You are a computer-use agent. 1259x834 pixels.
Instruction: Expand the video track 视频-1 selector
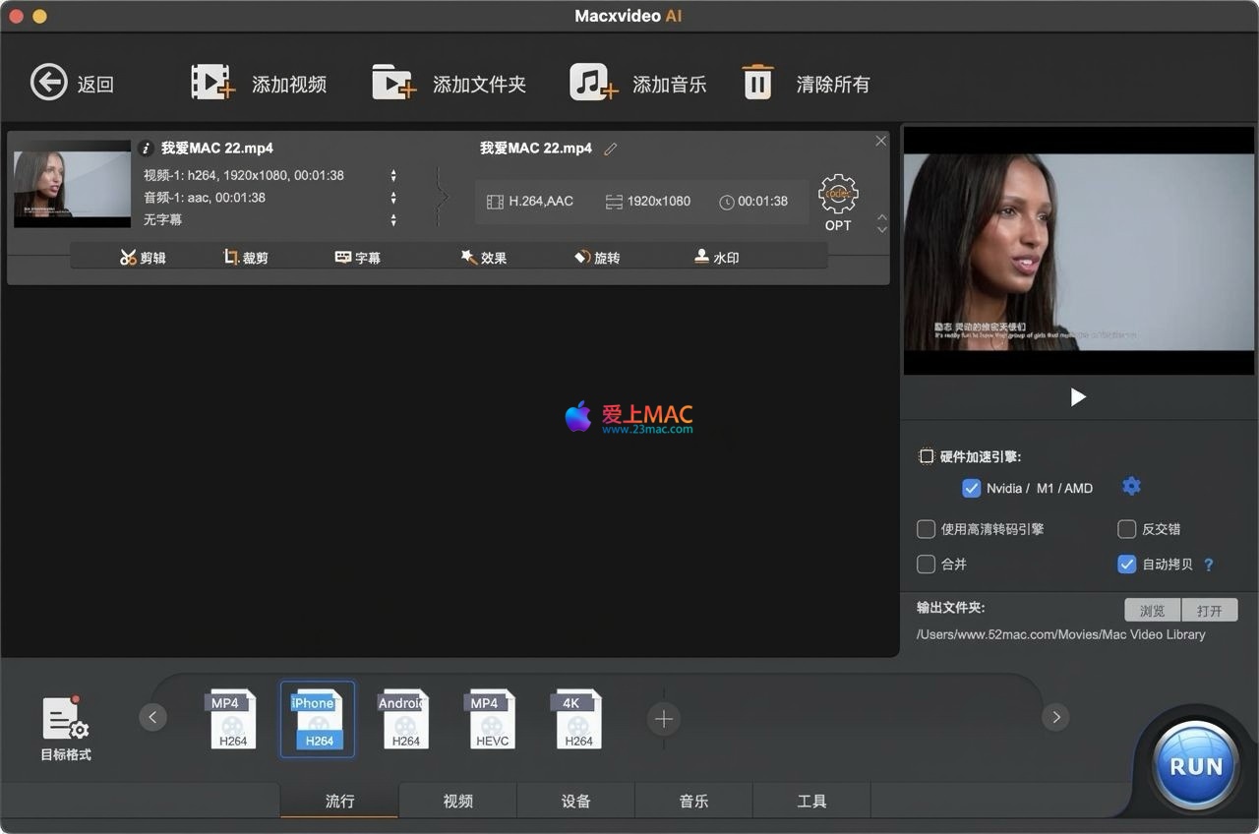pyautogui.click(x=393, y=176)
